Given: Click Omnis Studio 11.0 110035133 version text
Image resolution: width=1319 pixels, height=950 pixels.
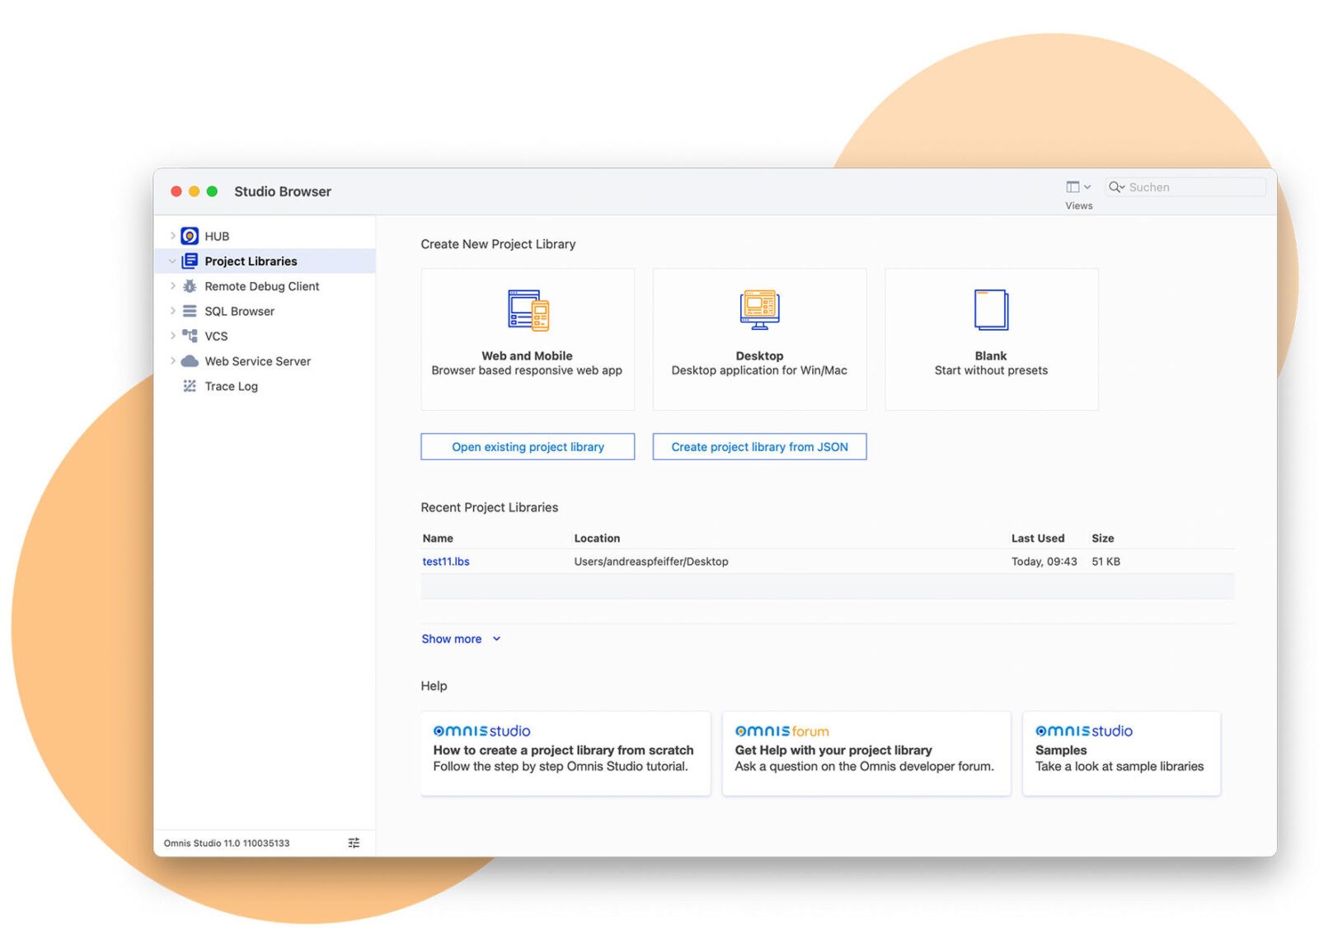Looking at the screenshot, I should pos(227,843).
